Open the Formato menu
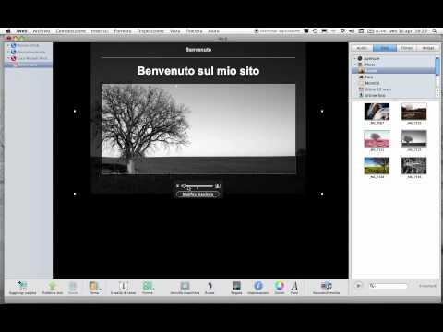This screenshot has height=332, width=443. coord(123,31)
